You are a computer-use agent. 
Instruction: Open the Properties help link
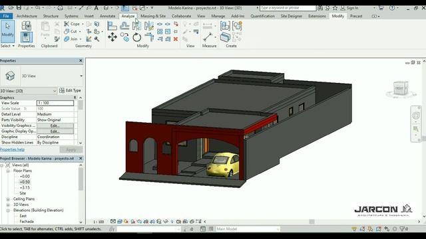[12, 149]
